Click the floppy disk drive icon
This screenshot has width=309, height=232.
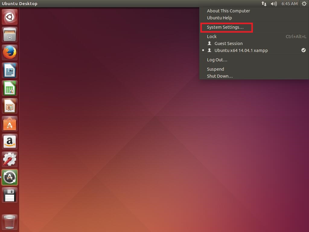click(10, 195)
